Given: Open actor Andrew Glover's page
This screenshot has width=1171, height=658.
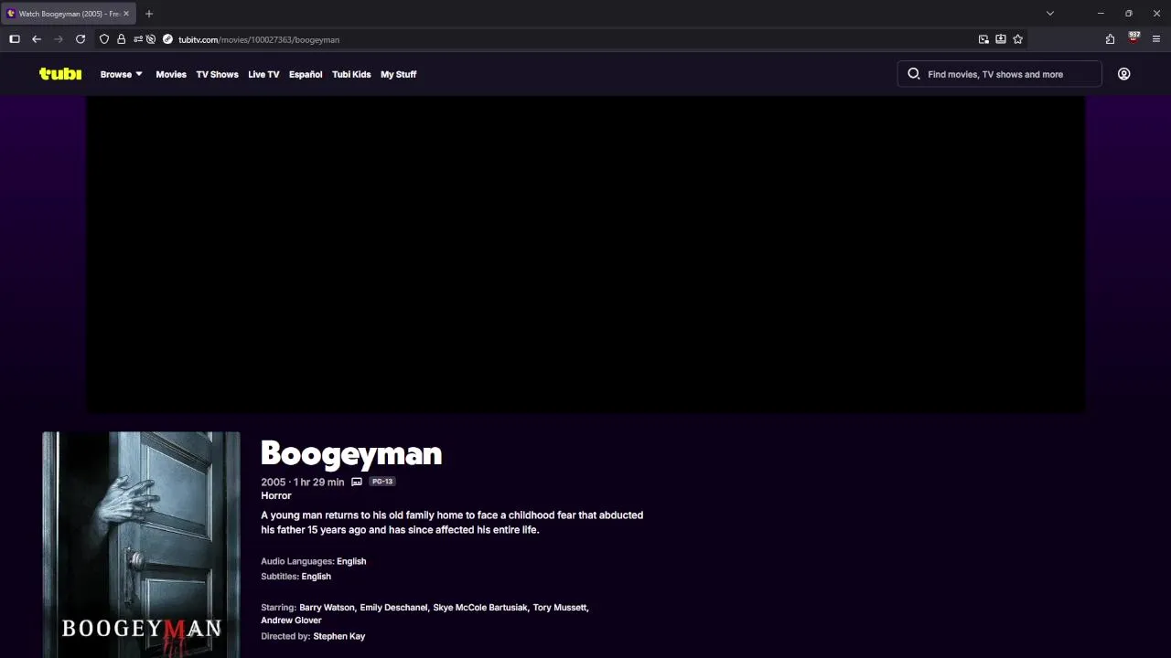Looking at the screenshot, I should click(291, 620).
